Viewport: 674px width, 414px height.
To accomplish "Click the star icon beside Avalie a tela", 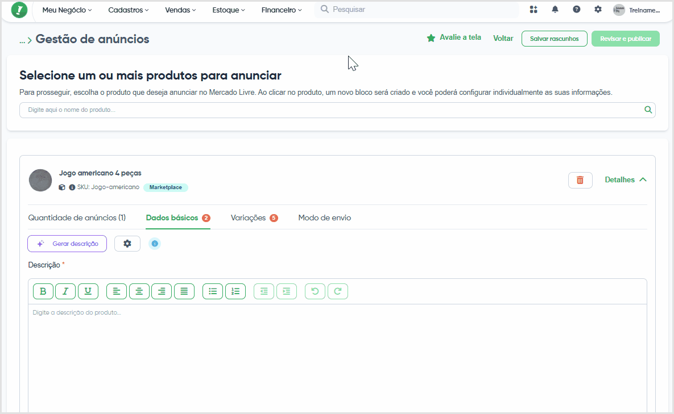I will pos(431,38).
